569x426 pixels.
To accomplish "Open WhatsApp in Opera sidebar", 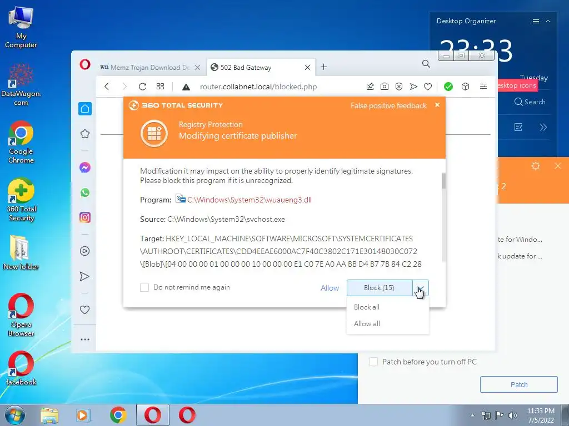I will coord(85,192).
